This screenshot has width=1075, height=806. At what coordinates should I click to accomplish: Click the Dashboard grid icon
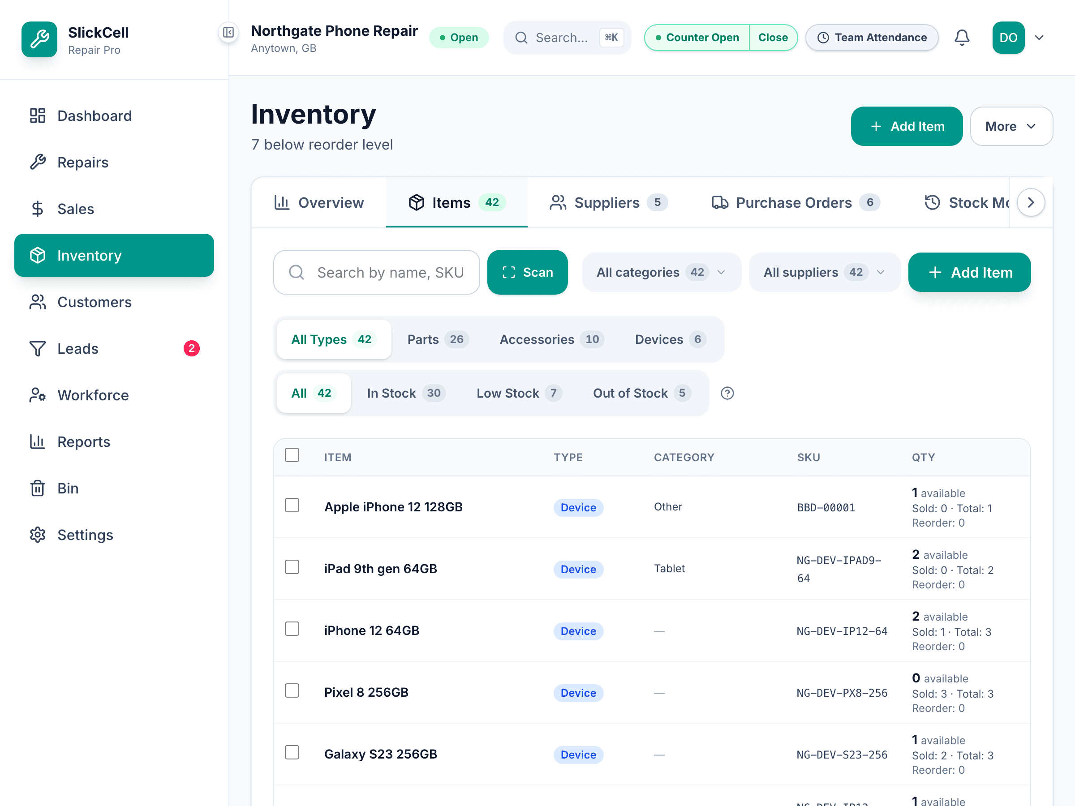coord(38,116)
